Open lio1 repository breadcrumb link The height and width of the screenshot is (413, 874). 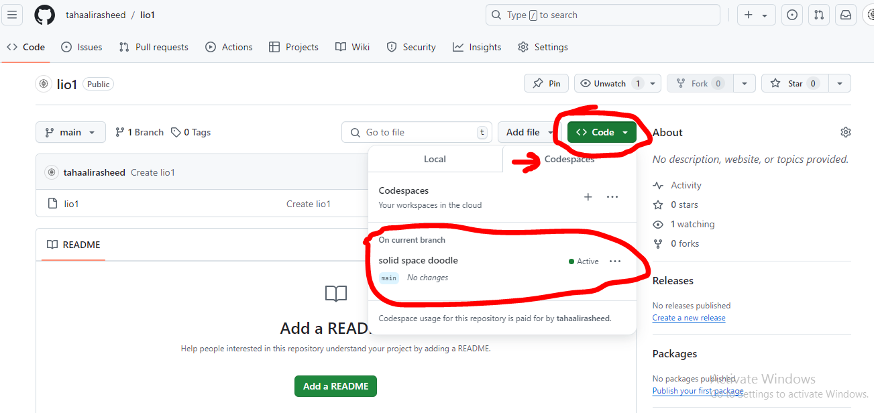tap(147, 15)
